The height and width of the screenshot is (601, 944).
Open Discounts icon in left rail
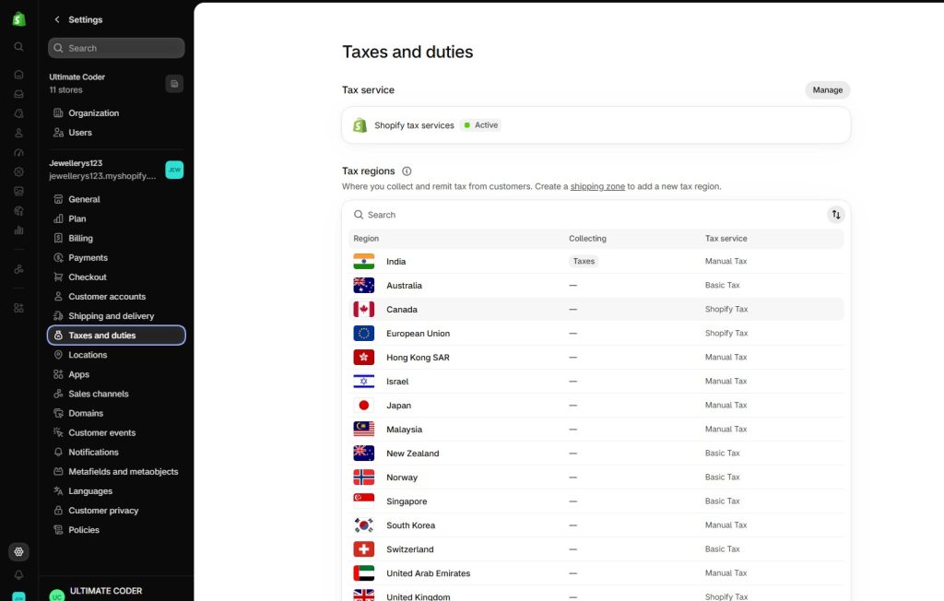pyautogui.click(x=18, y=171)
